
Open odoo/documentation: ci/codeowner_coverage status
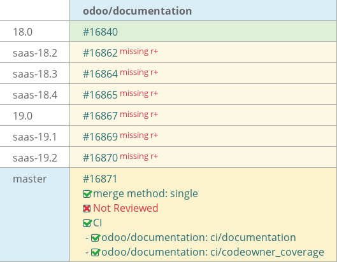point(213,252)
